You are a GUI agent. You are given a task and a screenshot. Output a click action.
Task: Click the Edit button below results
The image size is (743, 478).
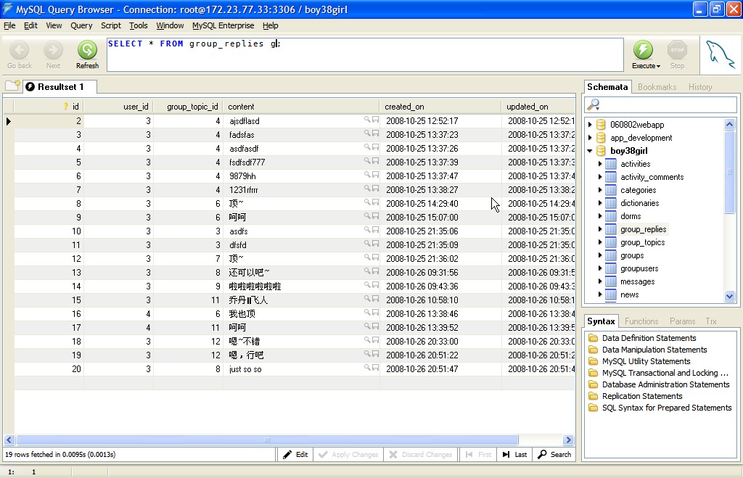(295, 454)
